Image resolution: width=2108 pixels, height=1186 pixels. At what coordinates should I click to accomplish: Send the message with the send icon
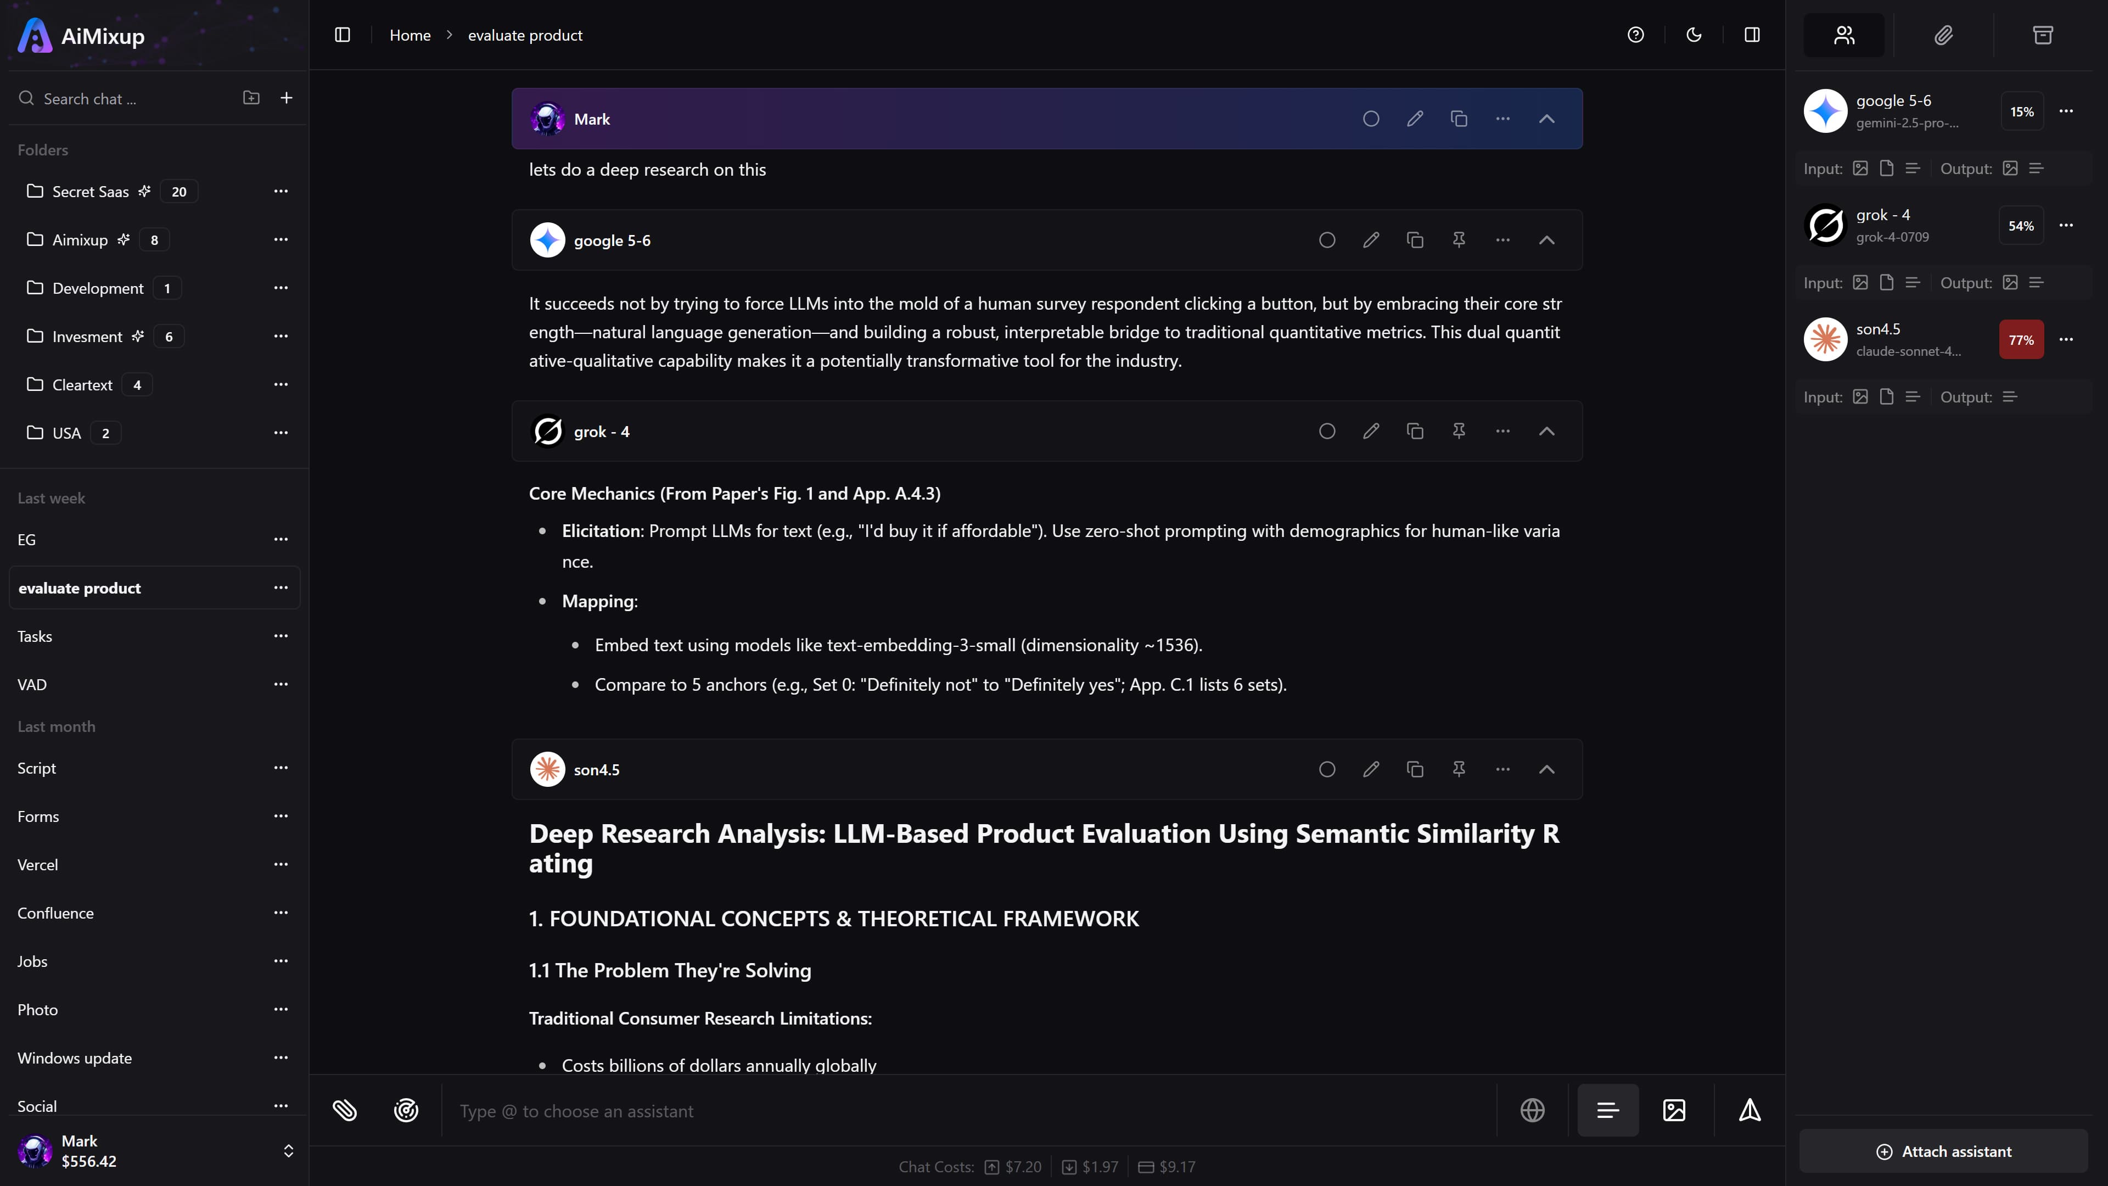(x=1751, y=1110)
